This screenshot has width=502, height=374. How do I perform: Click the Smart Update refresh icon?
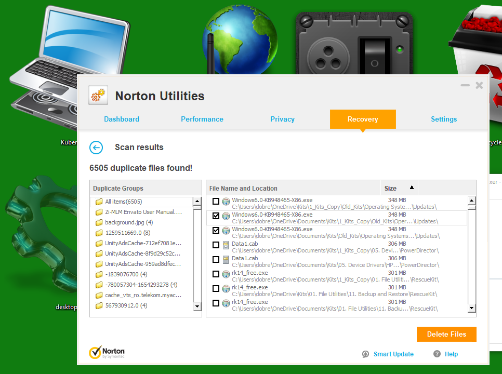pyautogui.click(x=365, y=354)
